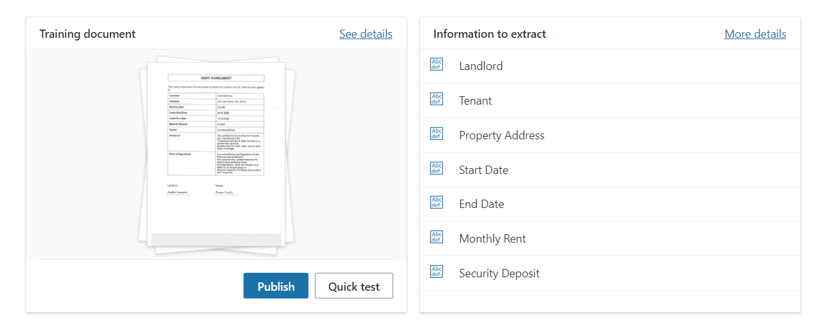The width and height of the screenshot is (827, 328).
Task: Pick the Security Deposit field label
Action: tap(499, 273)
